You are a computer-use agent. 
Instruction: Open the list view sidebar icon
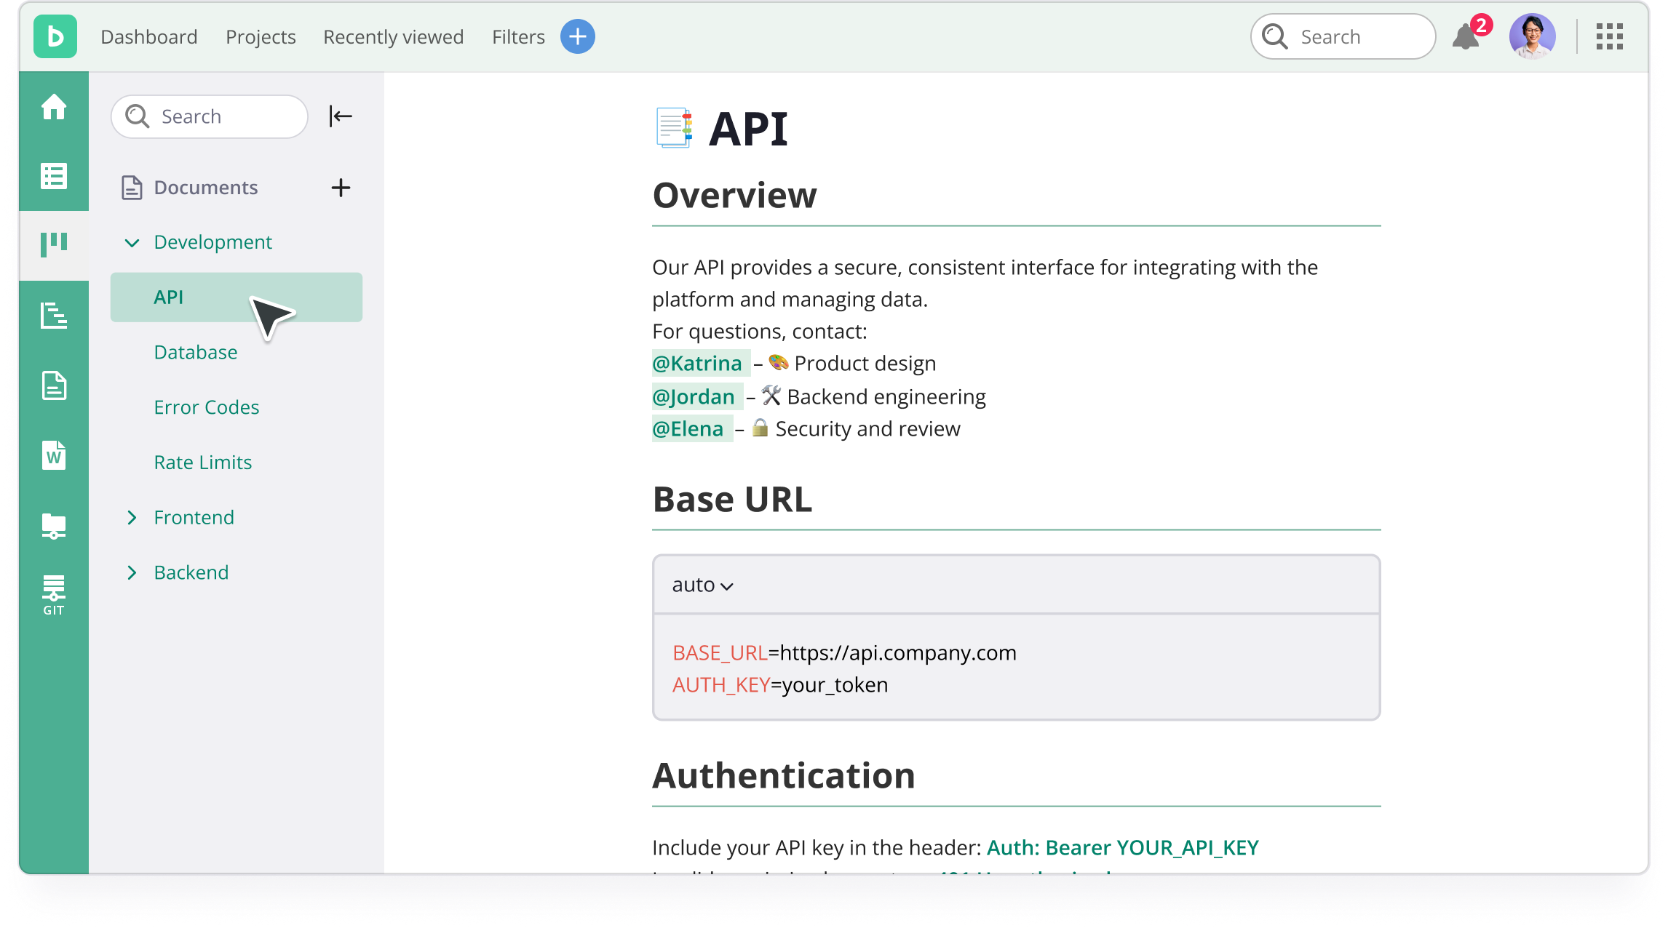pyautogui.click(x=54, y=176)
